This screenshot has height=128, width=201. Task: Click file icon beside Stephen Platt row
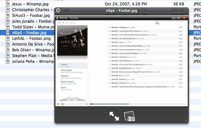[8, 56]
